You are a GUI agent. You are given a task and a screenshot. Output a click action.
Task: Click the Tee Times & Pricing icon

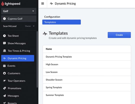(x=4, y=51)
